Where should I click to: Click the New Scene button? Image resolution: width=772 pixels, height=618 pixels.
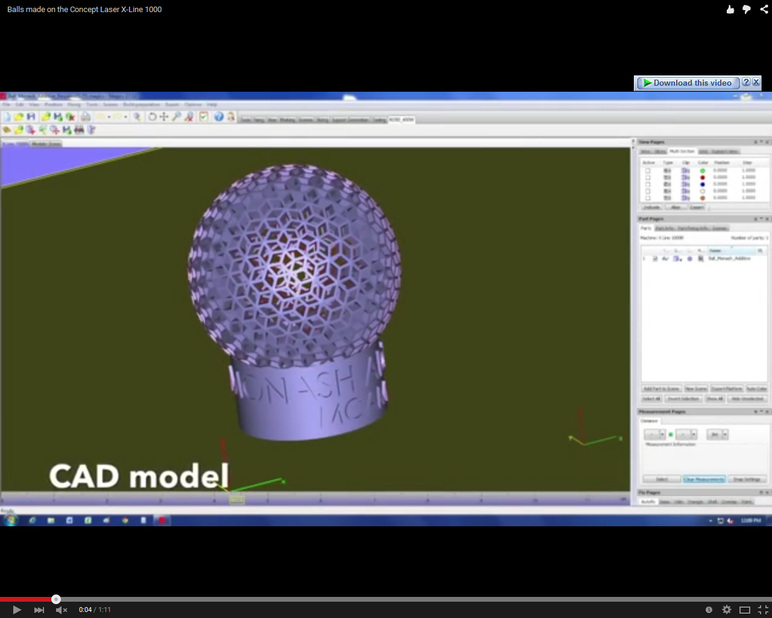696,389
